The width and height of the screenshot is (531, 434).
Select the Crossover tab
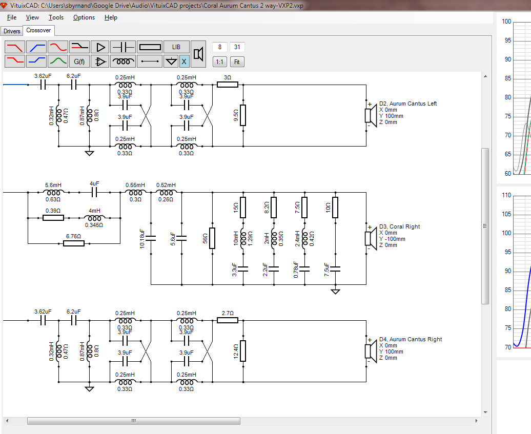click(38, 30)
